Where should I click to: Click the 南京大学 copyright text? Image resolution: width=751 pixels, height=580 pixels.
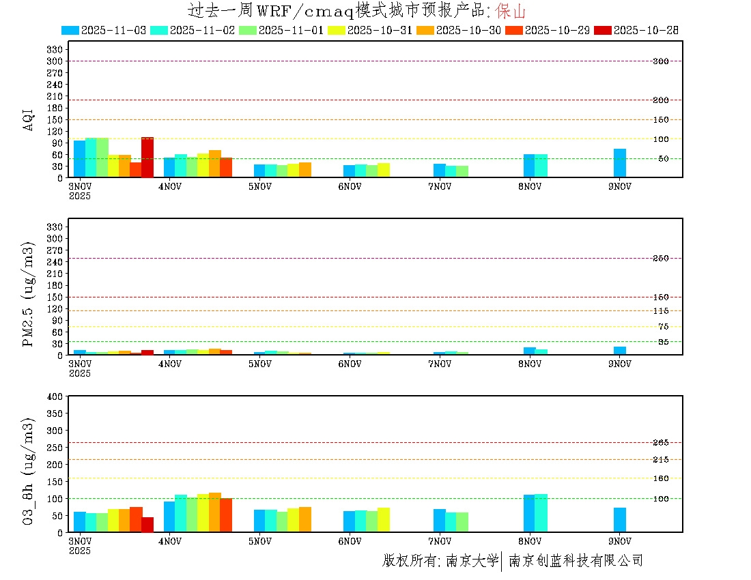(472, 561)
